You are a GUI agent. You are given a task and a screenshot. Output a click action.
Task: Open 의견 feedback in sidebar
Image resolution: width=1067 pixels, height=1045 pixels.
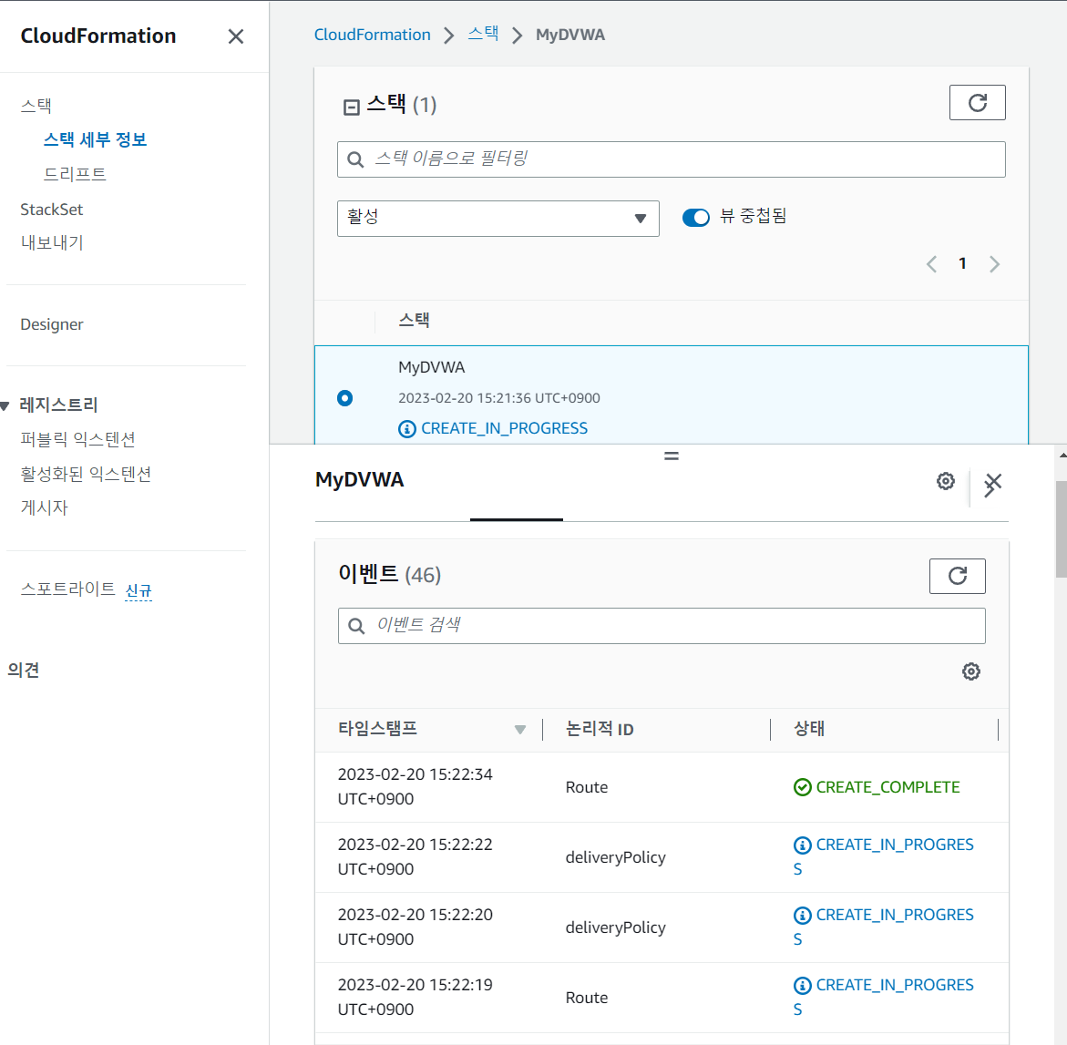pos(23,671)
